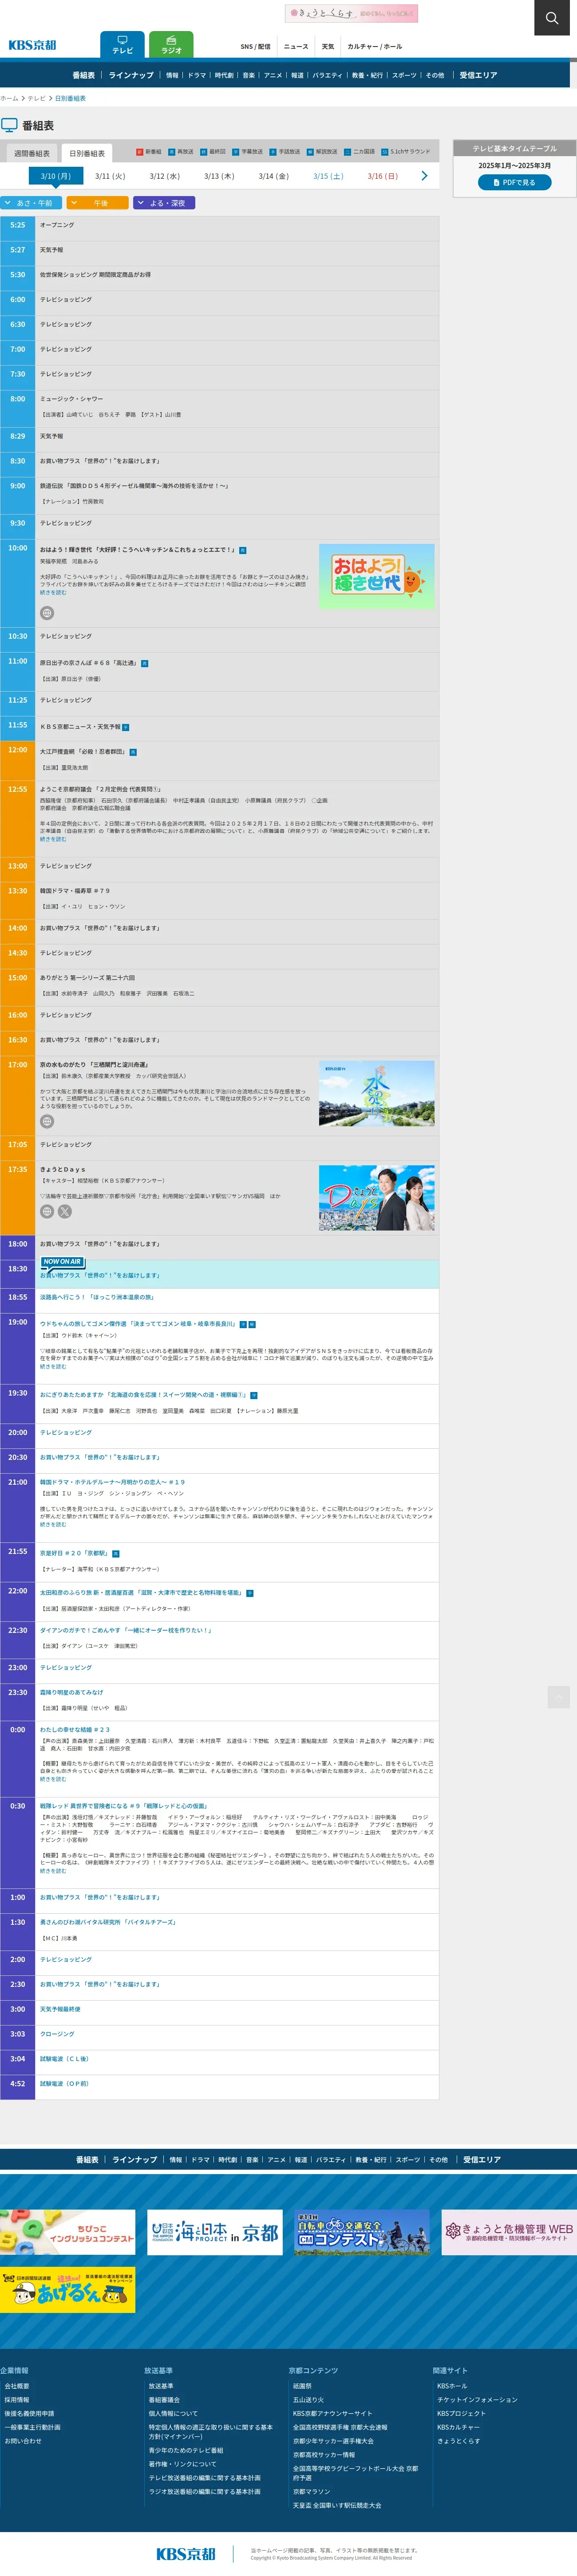Image resolution: width=577 pixels, height=2576 pixels.
Task: Select the 3/11 (火) date tab
Action: pos(110,176)
